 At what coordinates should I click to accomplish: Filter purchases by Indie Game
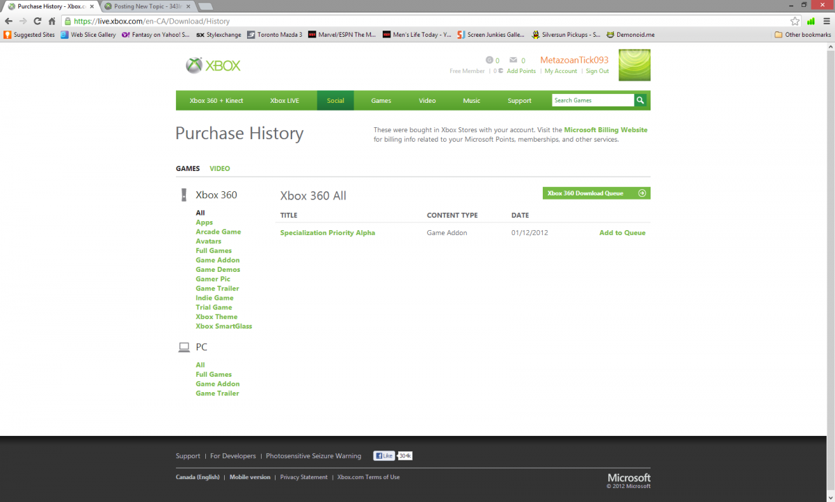(x=215, y=298)
